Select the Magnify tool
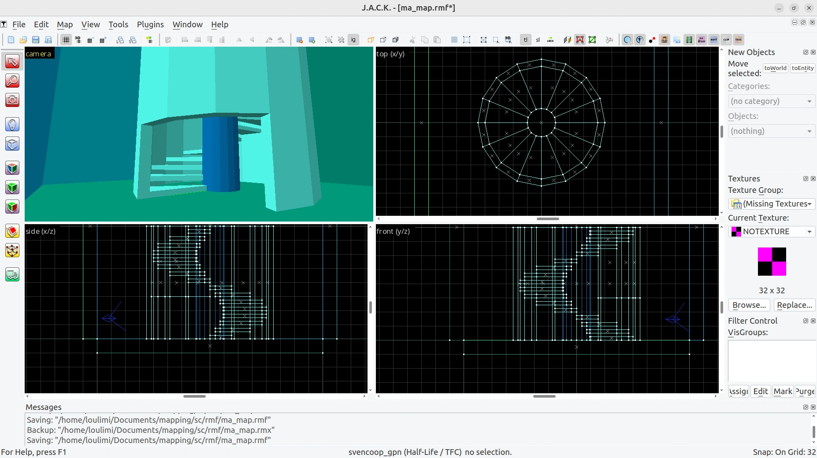Image resolution: width=817 pixels, height=458 pixels. [12, 81]
